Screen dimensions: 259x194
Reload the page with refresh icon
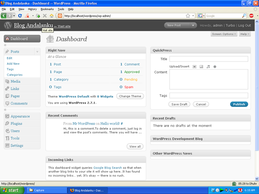(20, 16)
